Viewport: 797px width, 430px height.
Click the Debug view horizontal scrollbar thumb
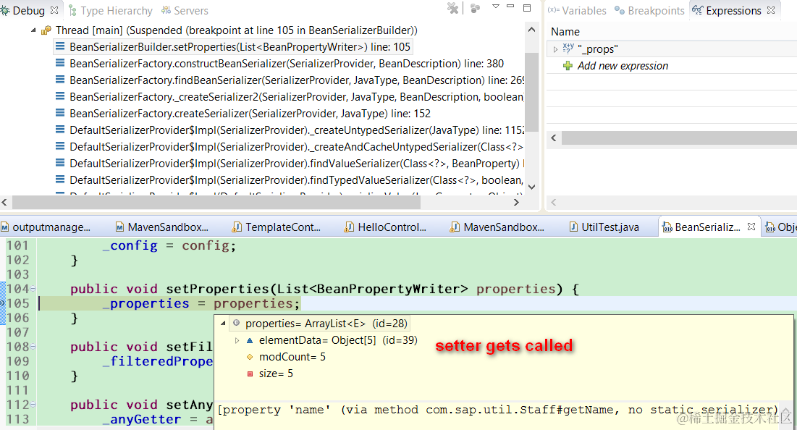(216, 202)
